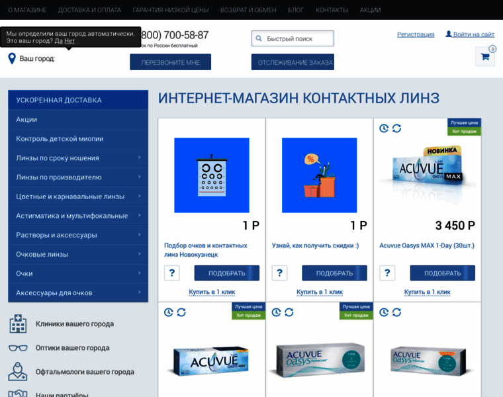Confirm city with Да in tooltip

[58, 41]
